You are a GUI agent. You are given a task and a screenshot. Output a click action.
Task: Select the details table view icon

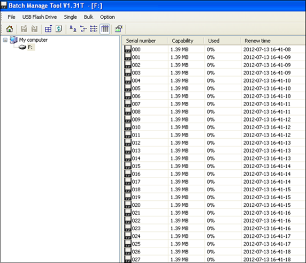[105, 29]
